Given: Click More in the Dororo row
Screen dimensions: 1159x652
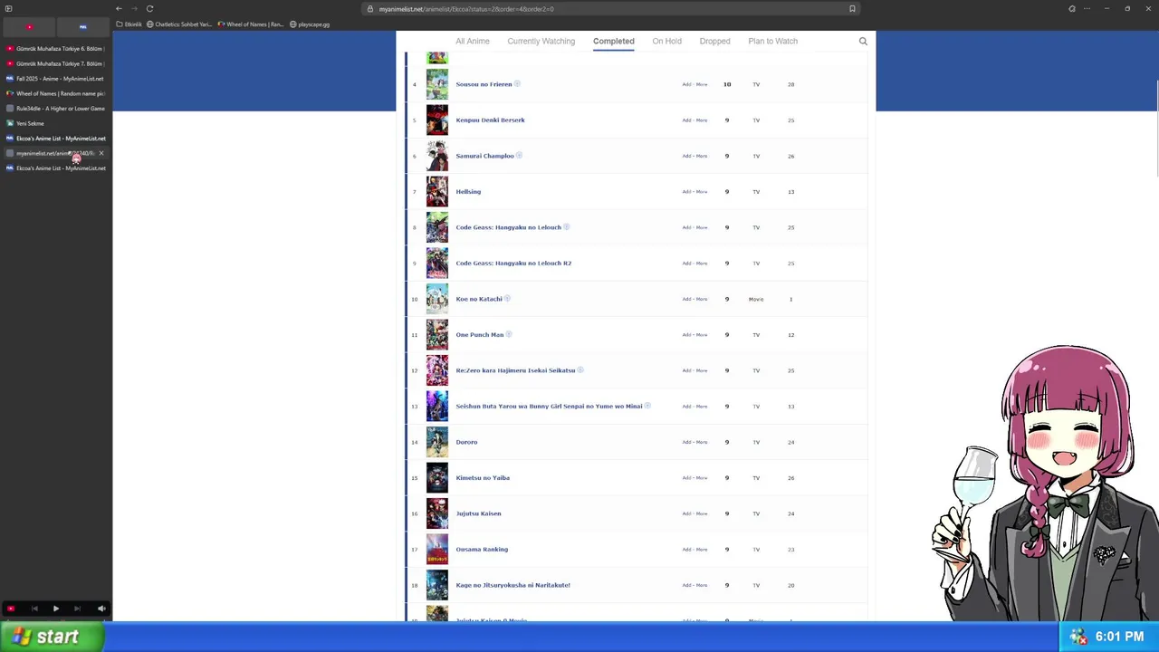Looking at the screenshot, I should click(702, 442).
